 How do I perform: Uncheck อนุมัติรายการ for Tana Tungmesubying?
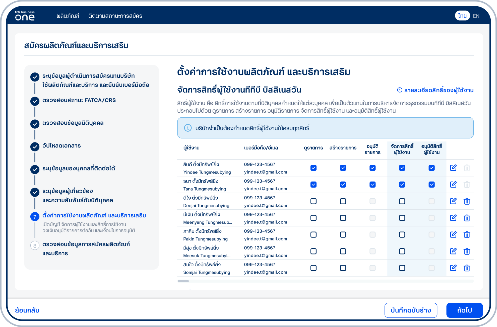[372, 185]
